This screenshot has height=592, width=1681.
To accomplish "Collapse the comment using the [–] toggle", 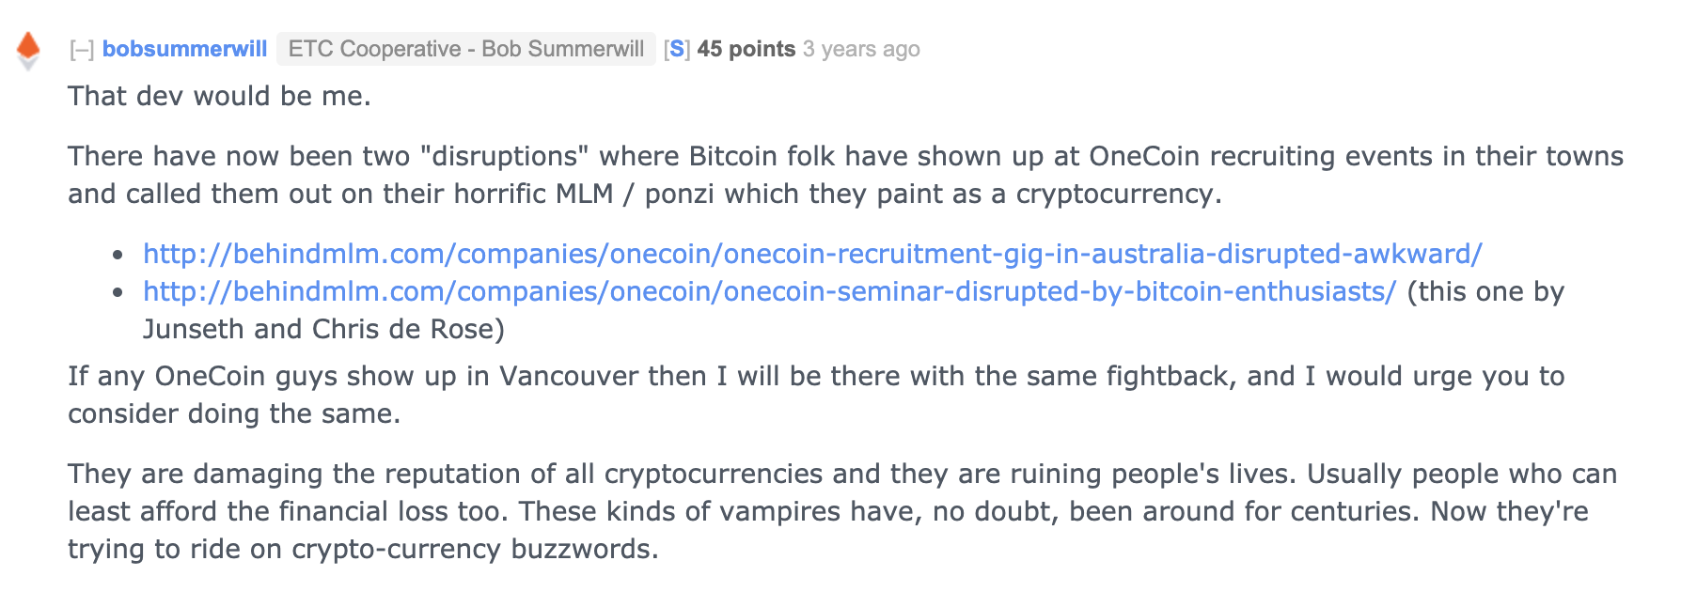I will point(82,50).
